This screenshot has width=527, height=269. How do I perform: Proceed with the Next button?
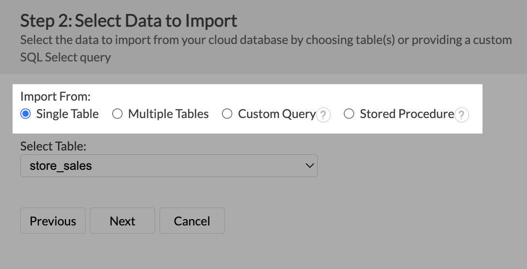coord(122,221)
